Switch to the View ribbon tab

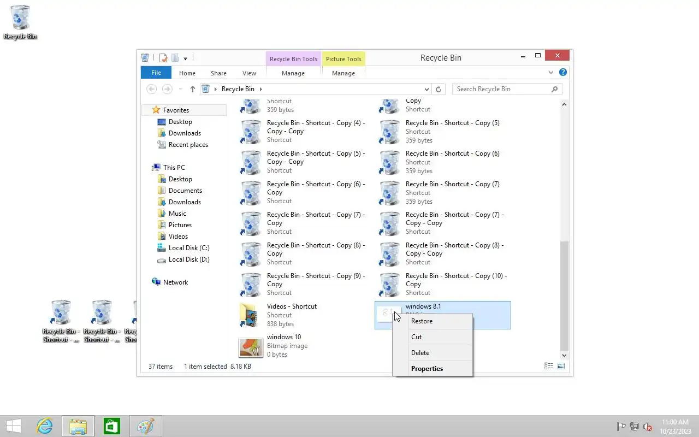[249, 73]
